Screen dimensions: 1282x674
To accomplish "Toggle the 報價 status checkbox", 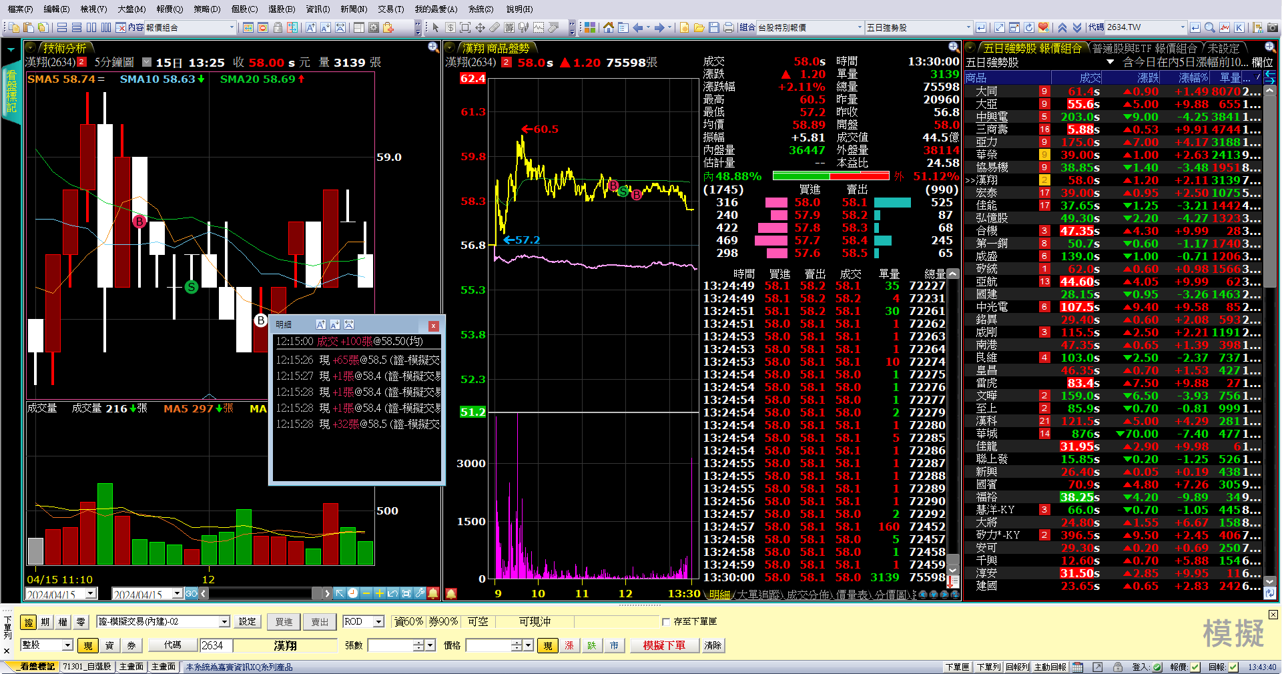I will tap(1195, 667).
